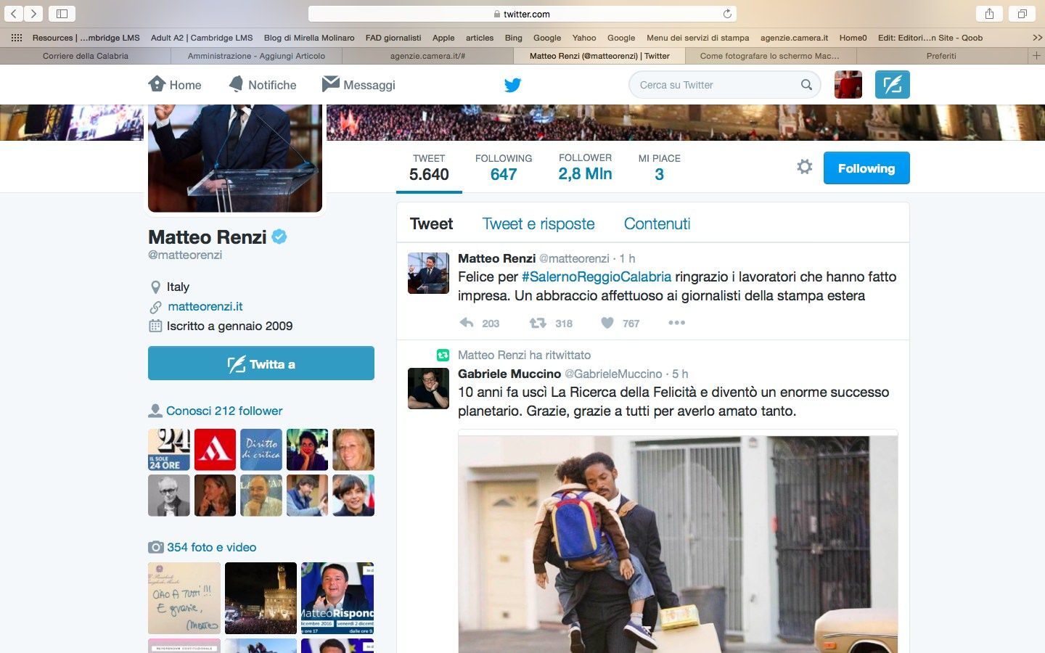Open the Conosci 212 follower link
The height and width of the screenshot is (653, 1045).
(x=224, y=411)
